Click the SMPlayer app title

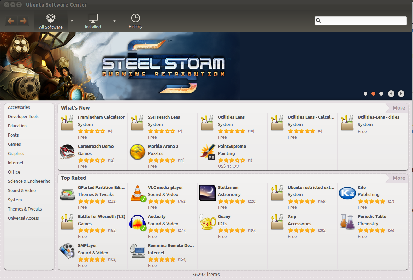point(87,245)
